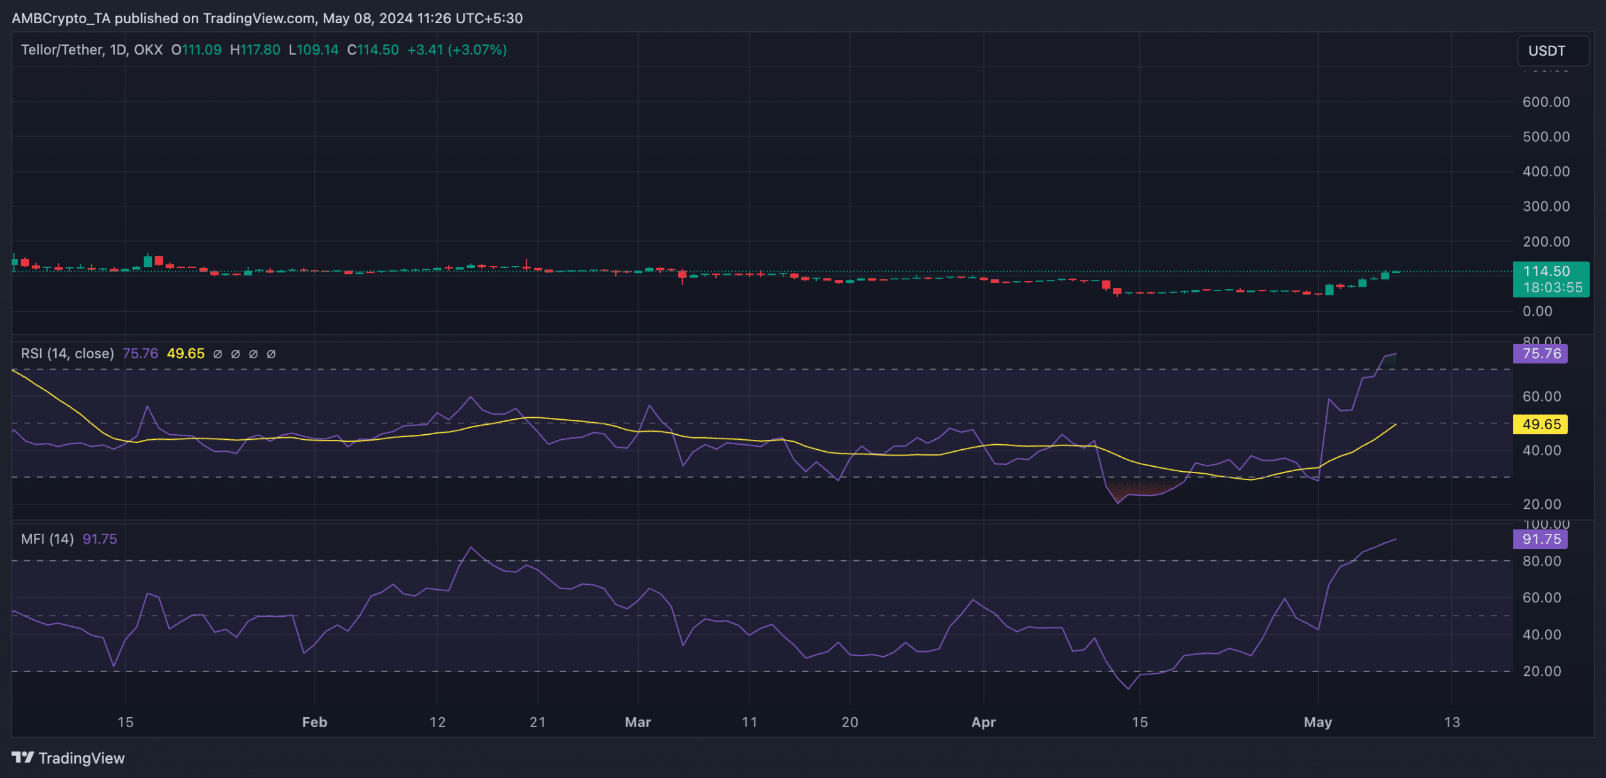Click the 91.75 value in the MFI legend
Viewport: 1606px width, 778px height.
click(x=100, y=539)
